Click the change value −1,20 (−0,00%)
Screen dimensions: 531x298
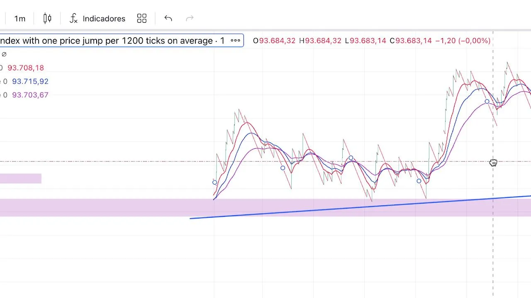click(463, 41)
